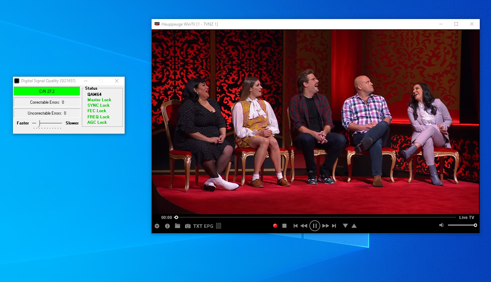Click the Digital Signal Quality chip icon
The width and height of the screenshot is (491, 282).
[17, 81]
